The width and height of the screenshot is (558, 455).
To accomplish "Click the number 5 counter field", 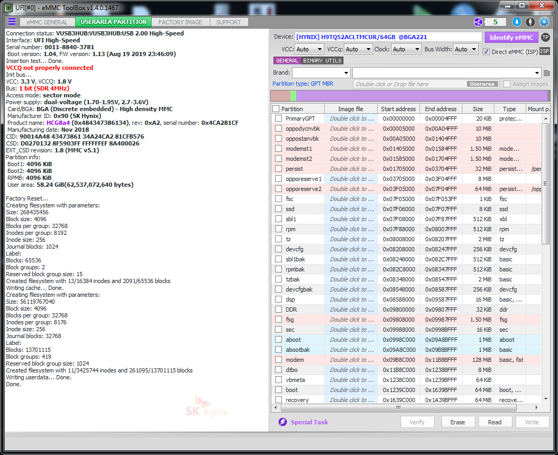I will pyautogui.click(x=495, y=22).
